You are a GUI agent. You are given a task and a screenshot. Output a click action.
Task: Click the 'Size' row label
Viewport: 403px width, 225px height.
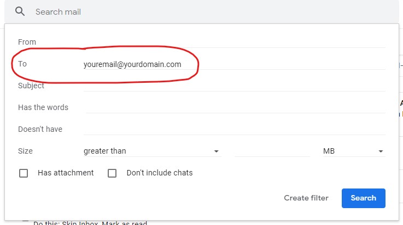pyautogui.click(x=25, y=151)
